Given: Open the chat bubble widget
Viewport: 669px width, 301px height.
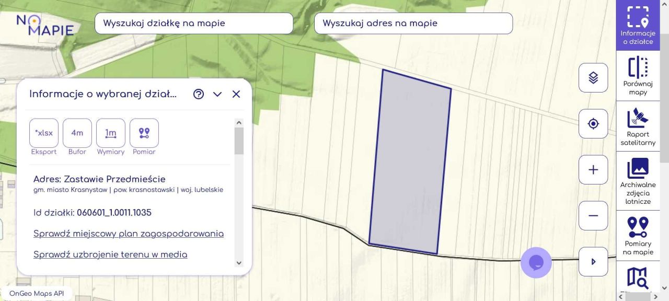Looking at the screenshot, I should [x=536, y=263].
